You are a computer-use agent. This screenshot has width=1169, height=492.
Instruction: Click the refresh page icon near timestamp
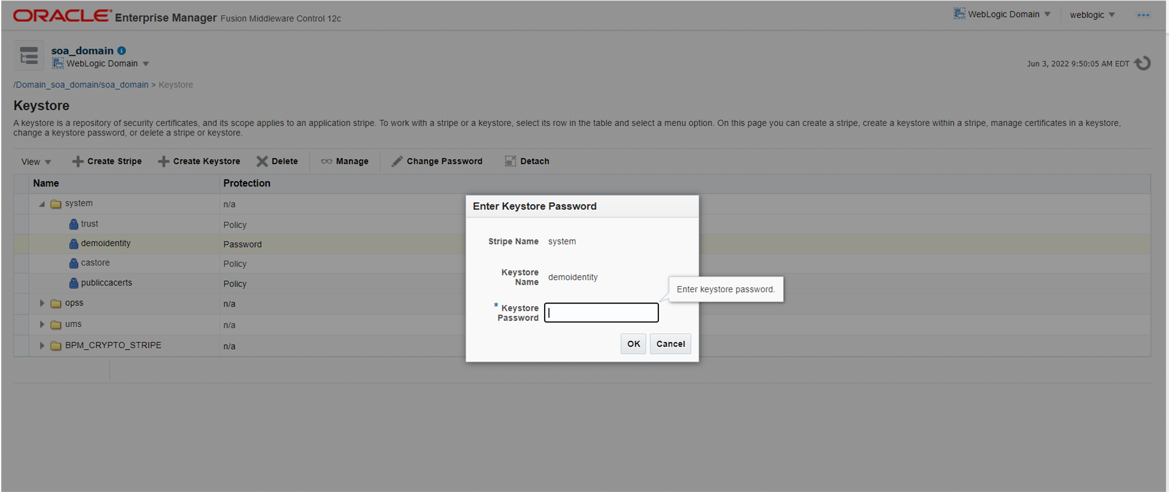[1143, 63]
